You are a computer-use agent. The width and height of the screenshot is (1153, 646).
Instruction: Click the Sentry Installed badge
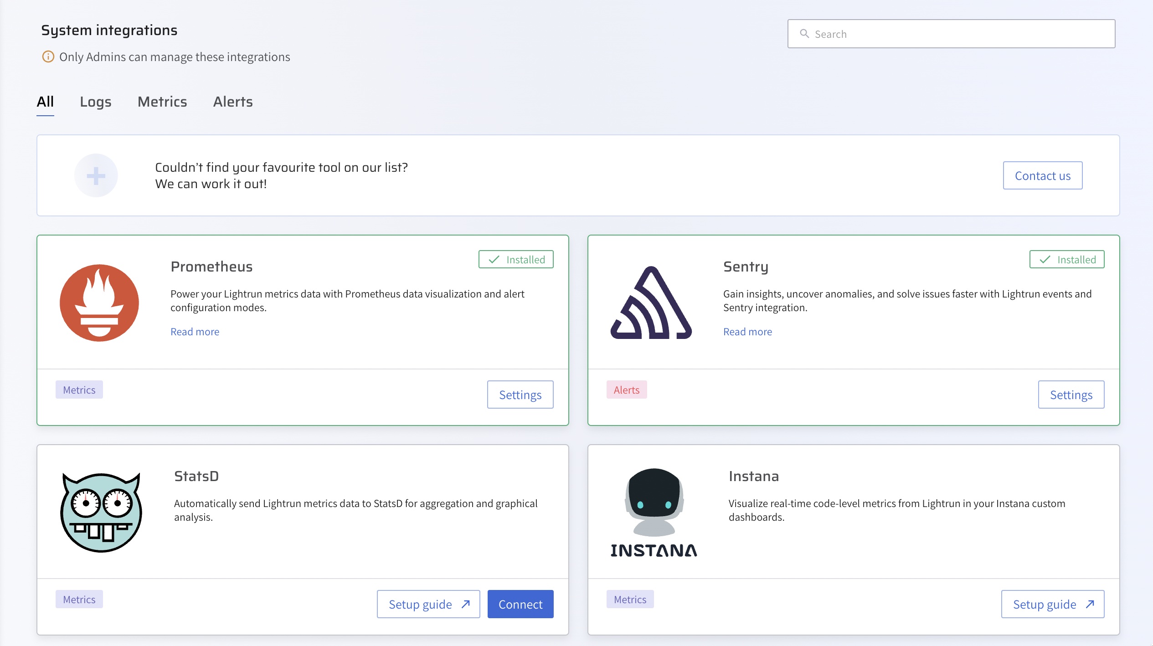click(1067, 259)
